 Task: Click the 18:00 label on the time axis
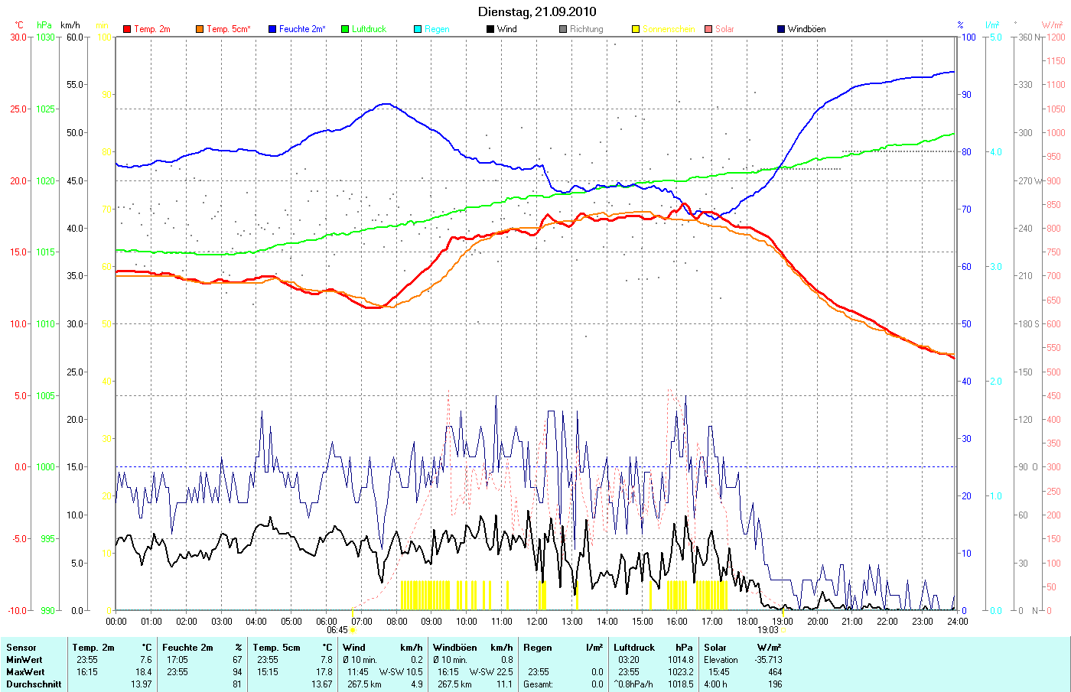click(x=747, y=621)
